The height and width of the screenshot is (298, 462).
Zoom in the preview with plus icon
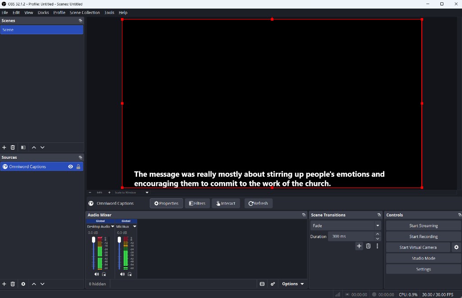point(109,193)
